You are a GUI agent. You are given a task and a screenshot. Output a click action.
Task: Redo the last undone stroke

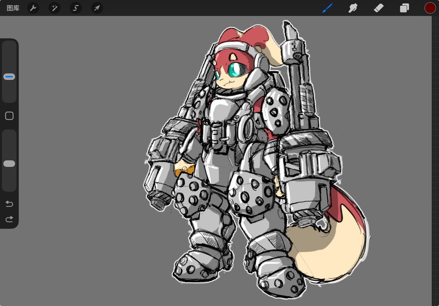point(9,219)
